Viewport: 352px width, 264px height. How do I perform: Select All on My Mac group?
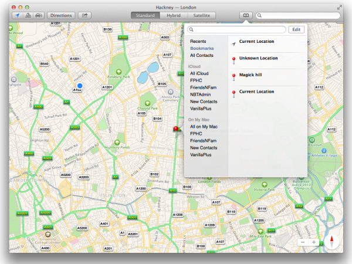click(x=204, y=127)
